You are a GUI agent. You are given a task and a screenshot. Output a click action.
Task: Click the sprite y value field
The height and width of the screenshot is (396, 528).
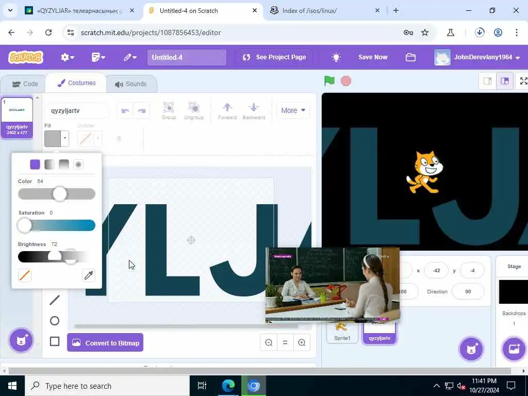tap(472, 270)
